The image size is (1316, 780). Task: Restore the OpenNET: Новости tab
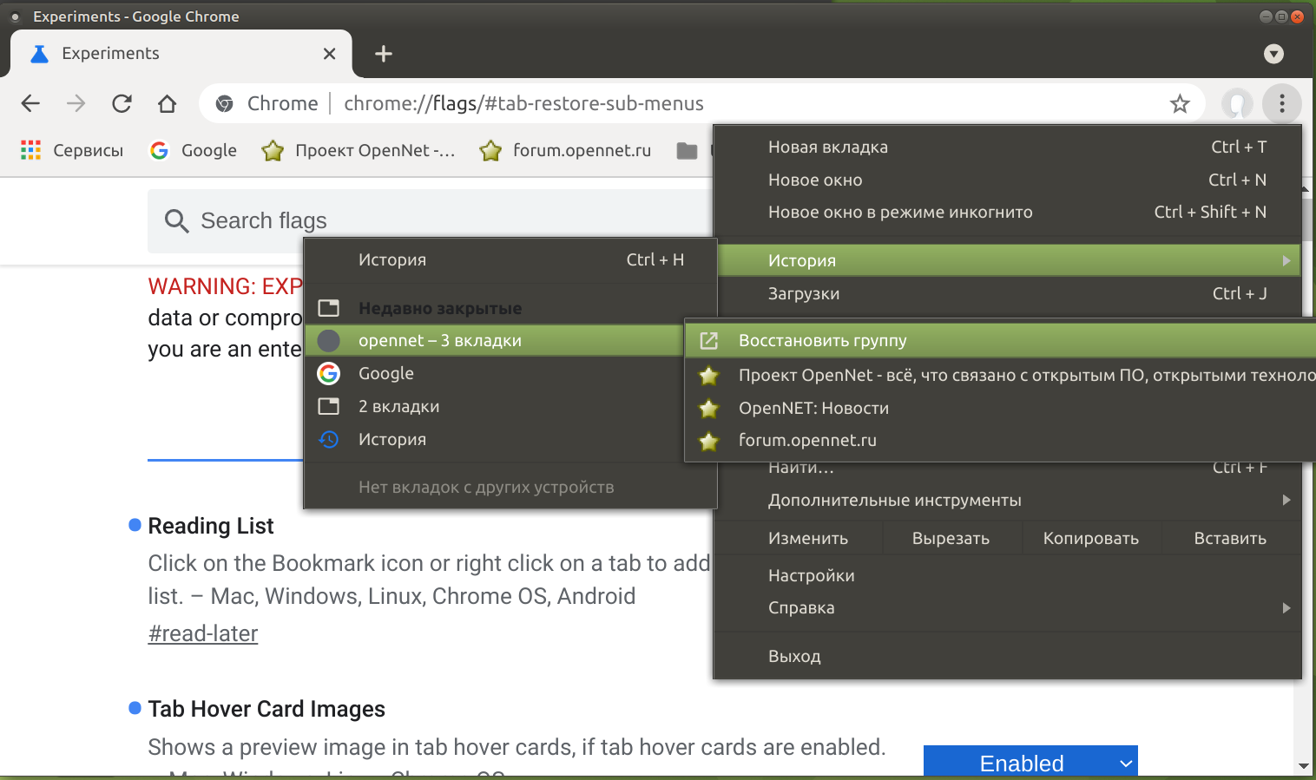(x=813, y=409)
